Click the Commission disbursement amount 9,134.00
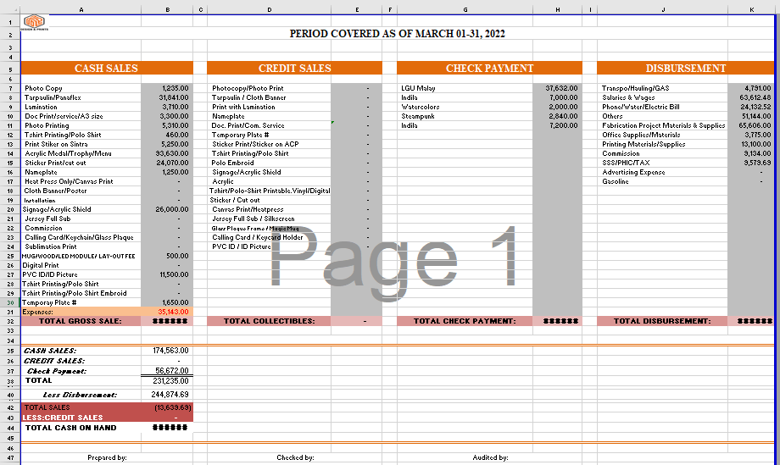Image resolution: width=780 pixels, height=465 pixels. pyautogui.click(x=751, y=153)
